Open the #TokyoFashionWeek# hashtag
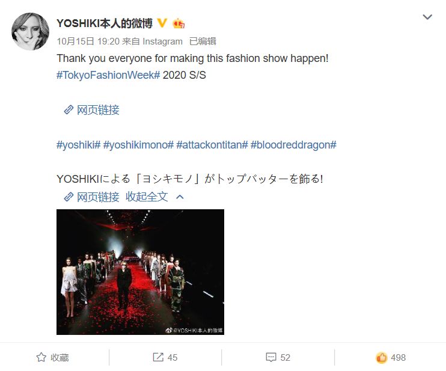Screen dimensions: 446x371 (x=108, y=75)
